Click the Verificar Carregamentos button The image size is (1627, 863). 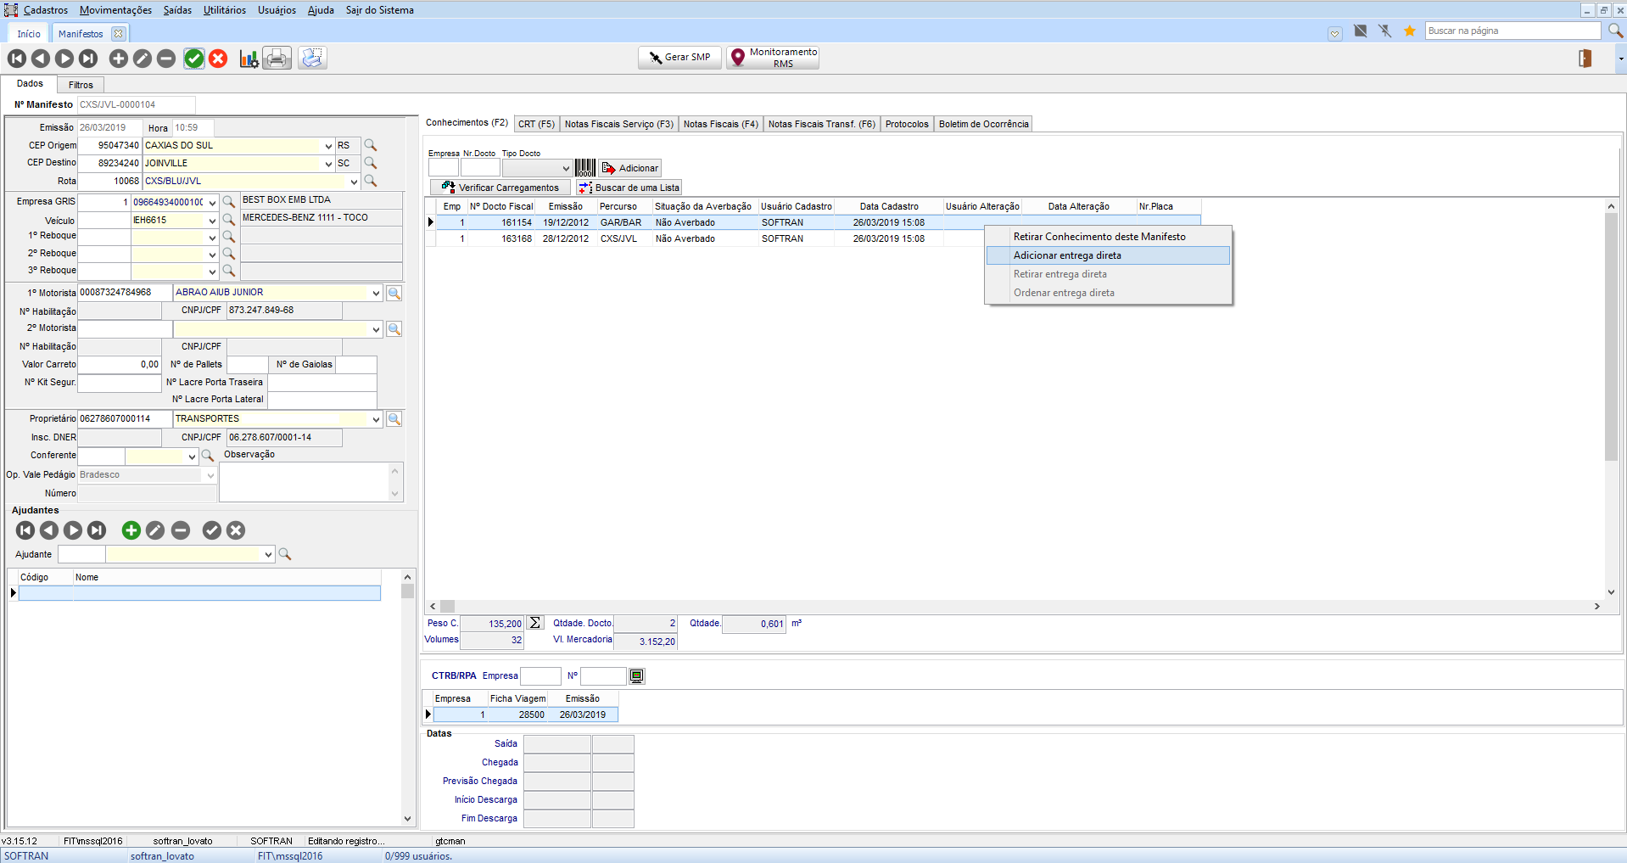click(500, 188)
